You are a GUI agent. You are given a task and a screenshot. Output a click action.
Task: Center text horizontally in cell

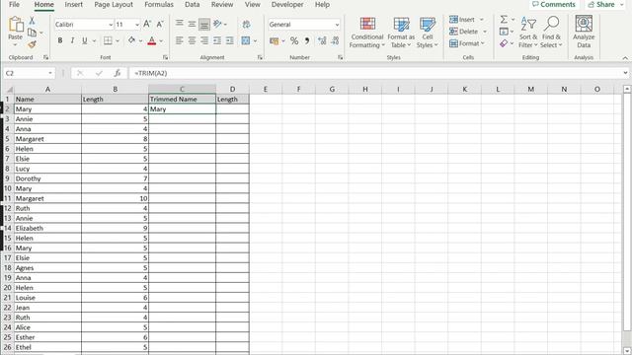[192, 40]
